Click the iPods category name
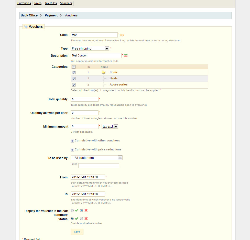250x240 pixels. (114, 78)
